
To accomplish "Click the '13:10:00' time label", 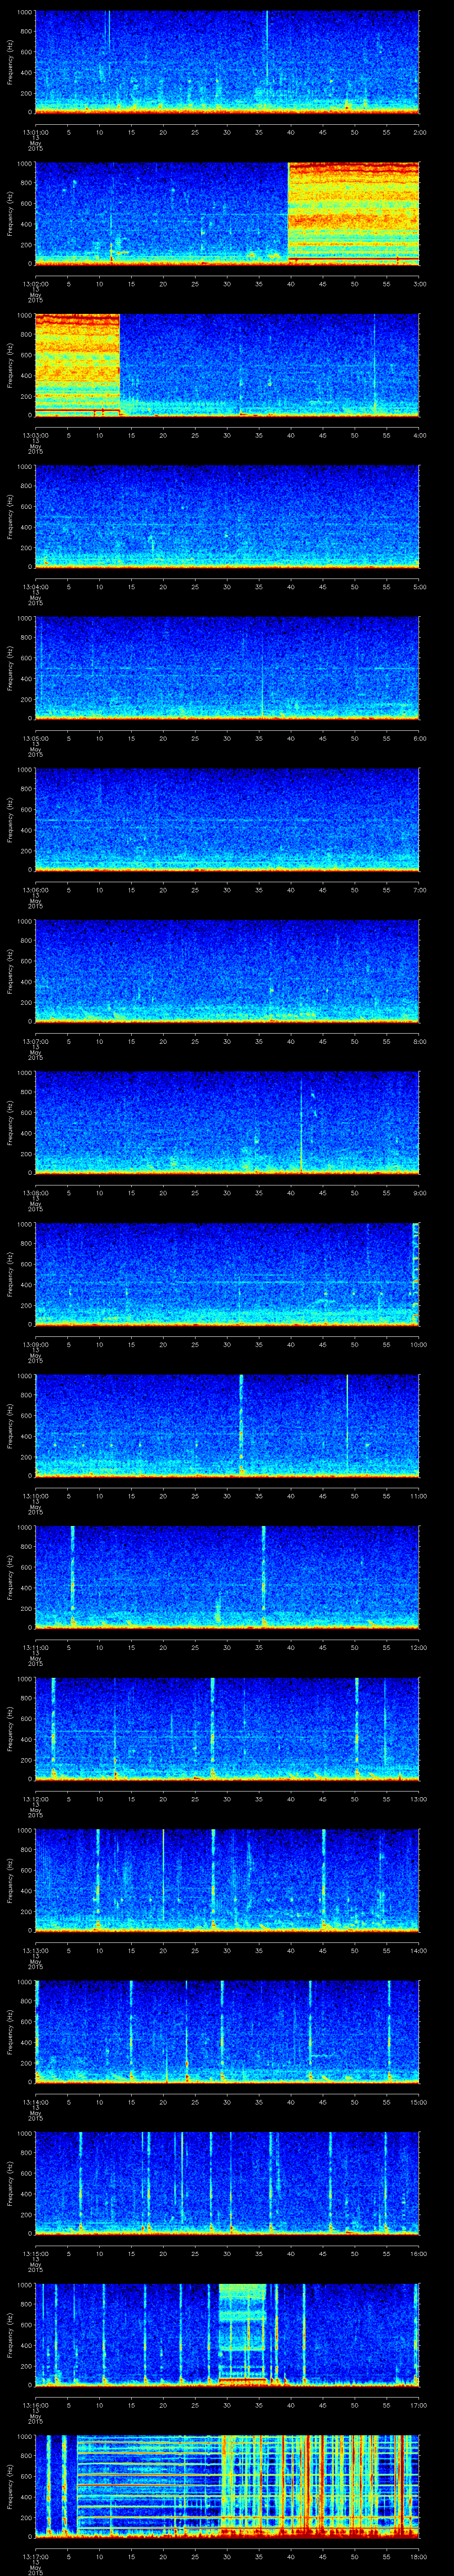I will point(35,1495).
